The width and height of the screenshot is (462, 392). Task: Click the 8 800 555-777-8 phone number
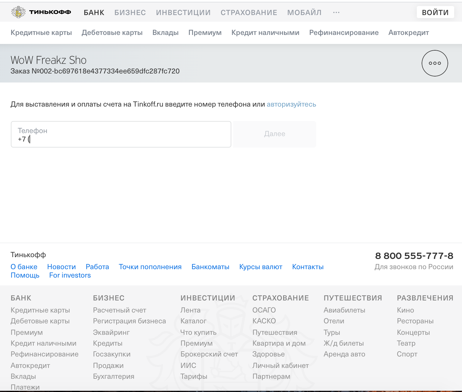414,256
